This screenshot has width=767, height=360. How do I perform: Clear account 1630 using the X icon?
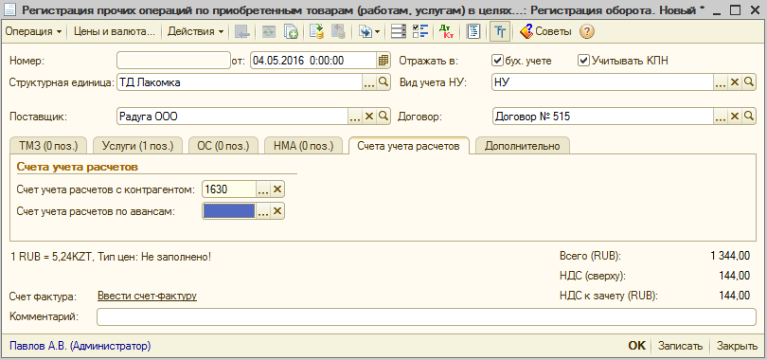pyautogui.click(x=276, y=189)
